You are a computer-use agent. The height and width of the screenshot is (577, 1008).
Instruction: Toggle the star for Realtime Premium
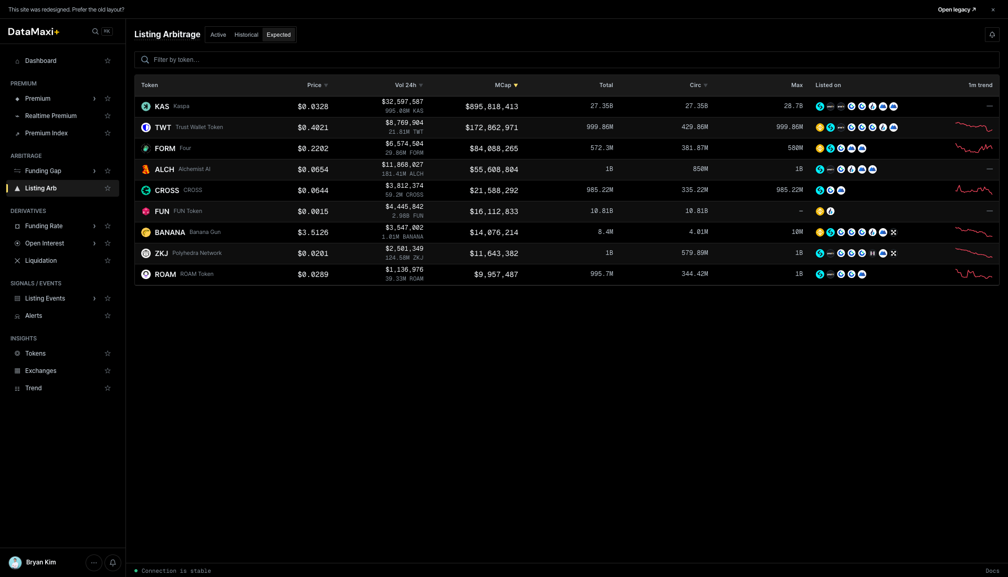coord(108,116)
